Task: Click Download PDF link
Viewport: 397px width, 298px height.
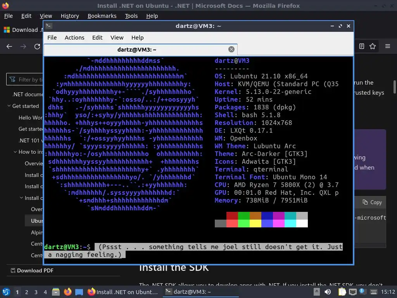Action: [35, 270]
